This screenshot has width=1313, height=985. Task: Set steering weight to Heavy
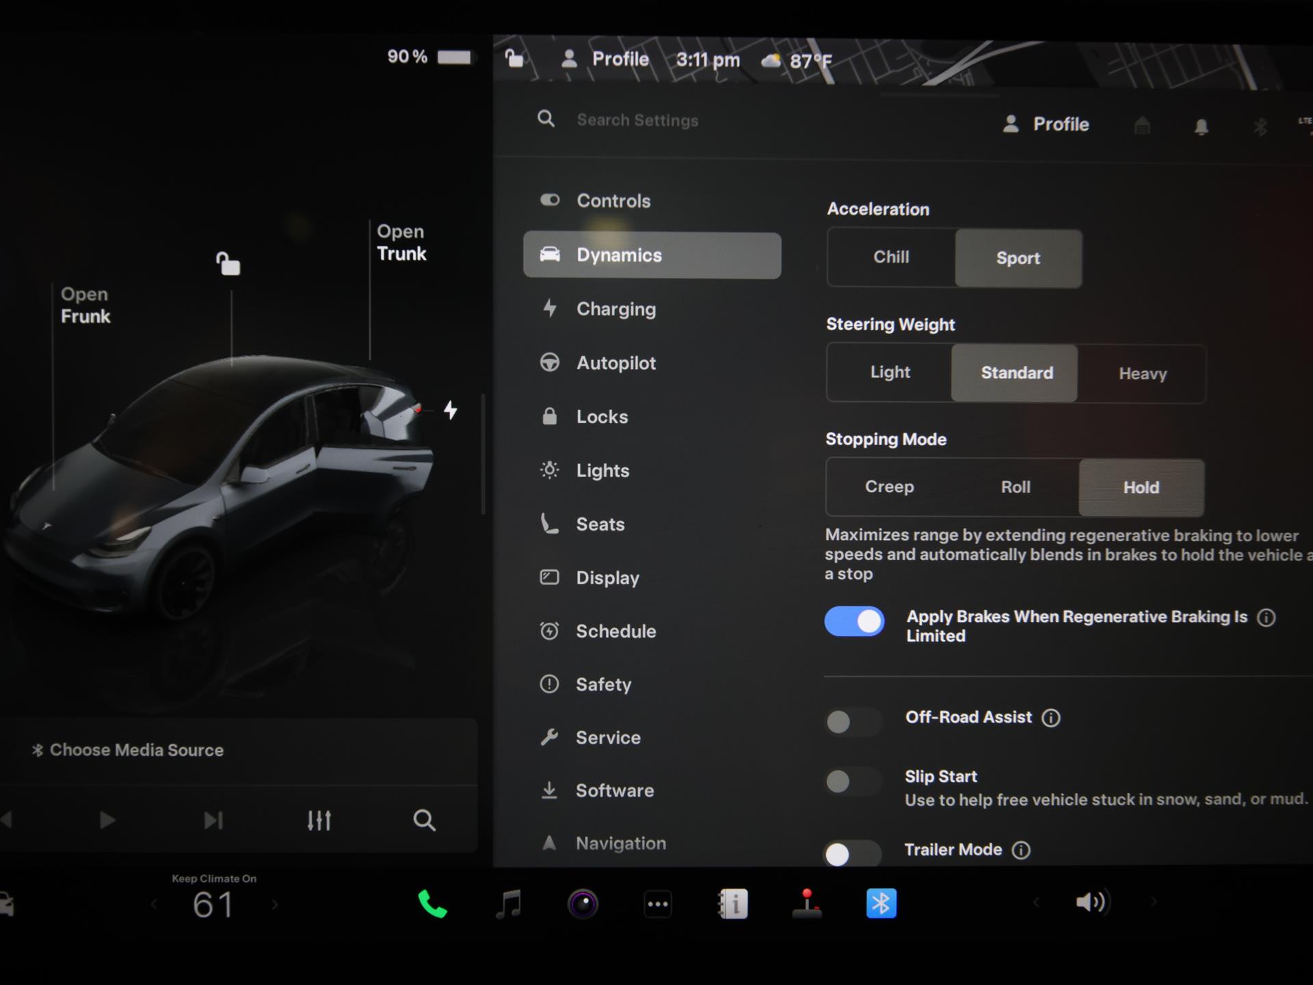(x=1142, y=374)
